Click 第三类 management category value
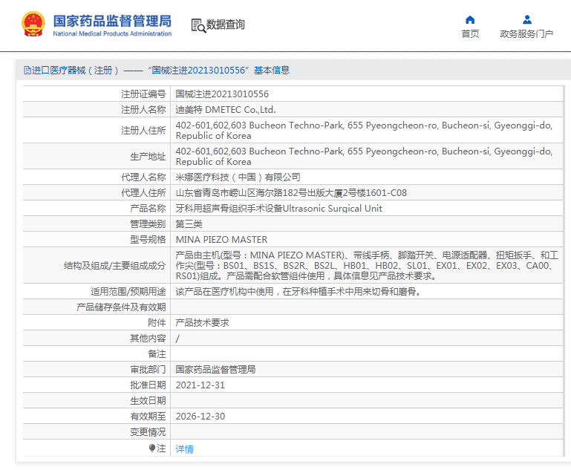 [x=189, y=224]
